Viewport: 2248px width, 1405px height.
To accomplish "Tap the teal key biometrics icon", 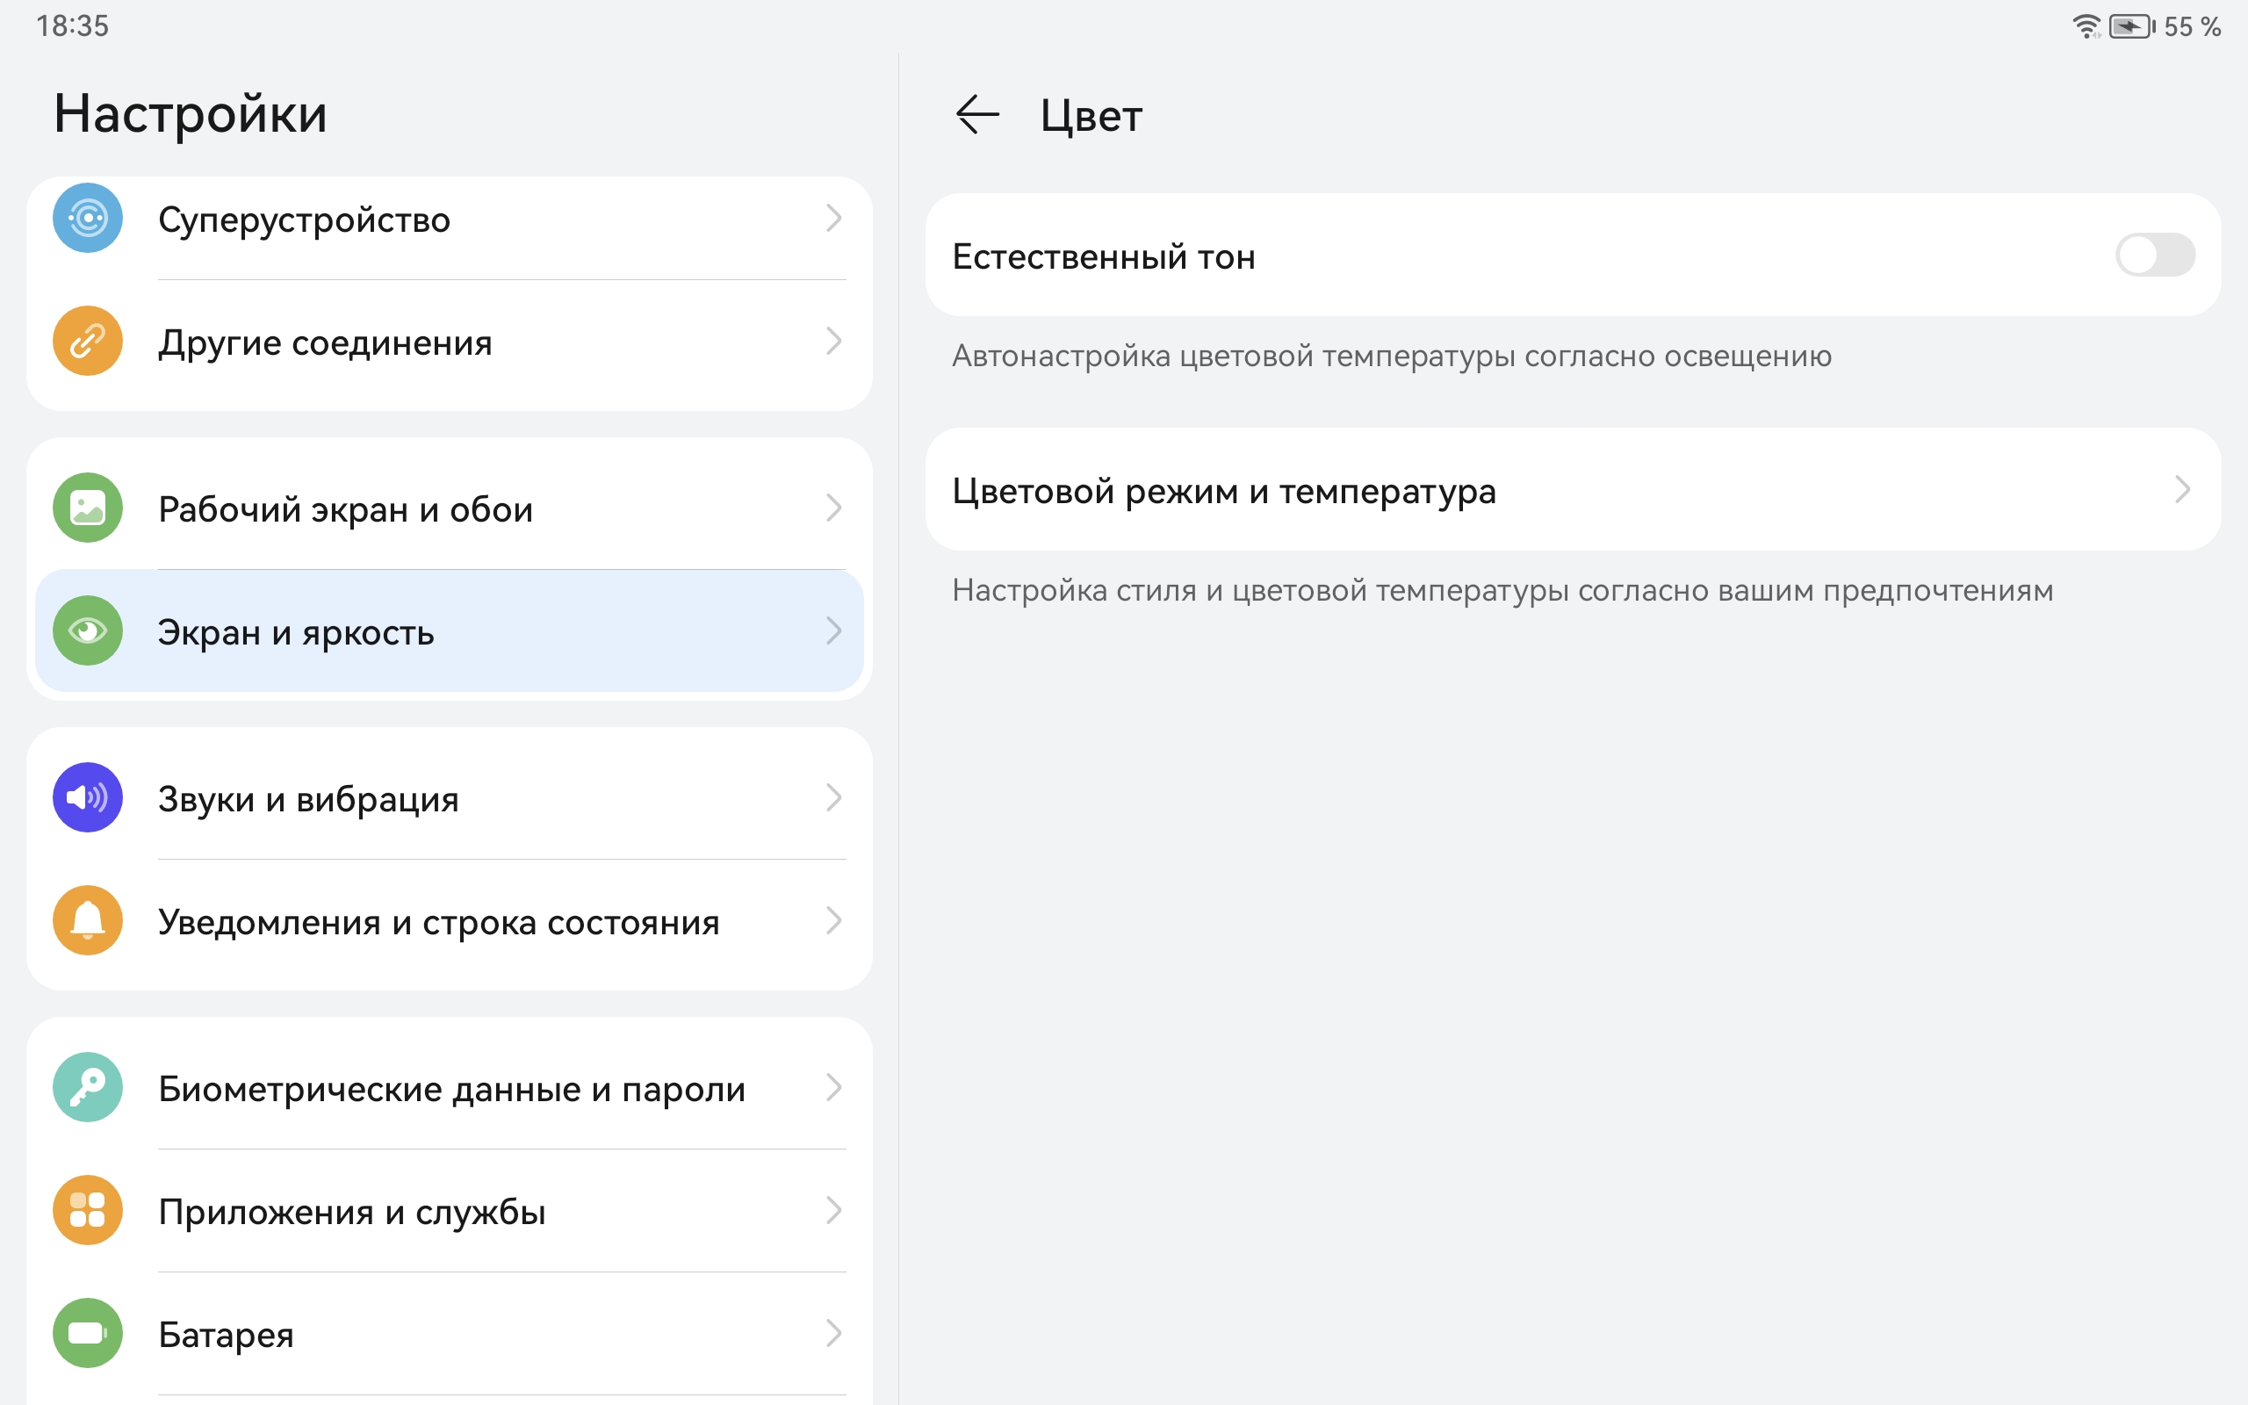I will [87, 1087].
